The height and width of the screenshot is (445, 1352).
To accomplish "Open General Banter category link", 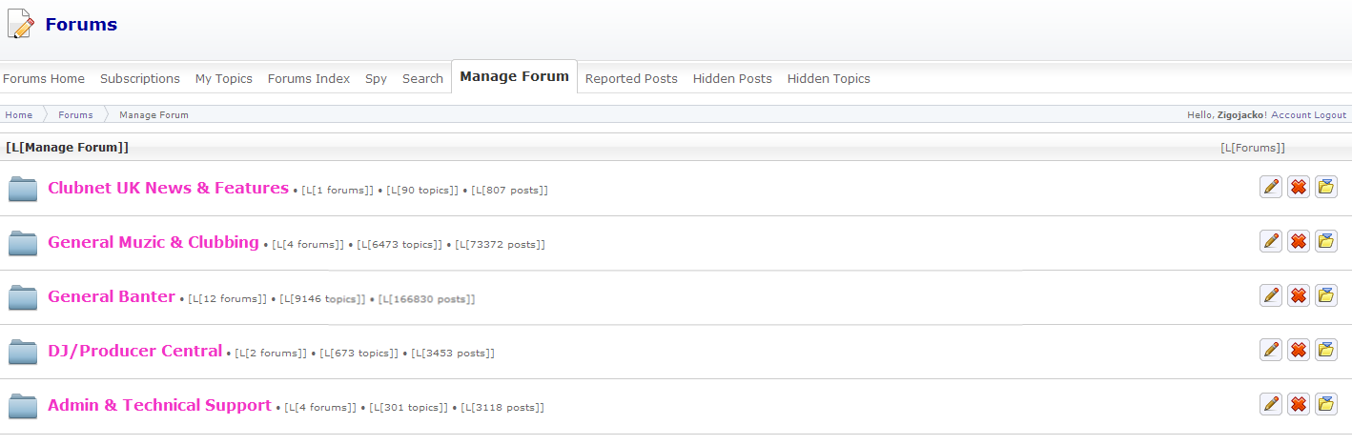I will click(x=112, y=296).
